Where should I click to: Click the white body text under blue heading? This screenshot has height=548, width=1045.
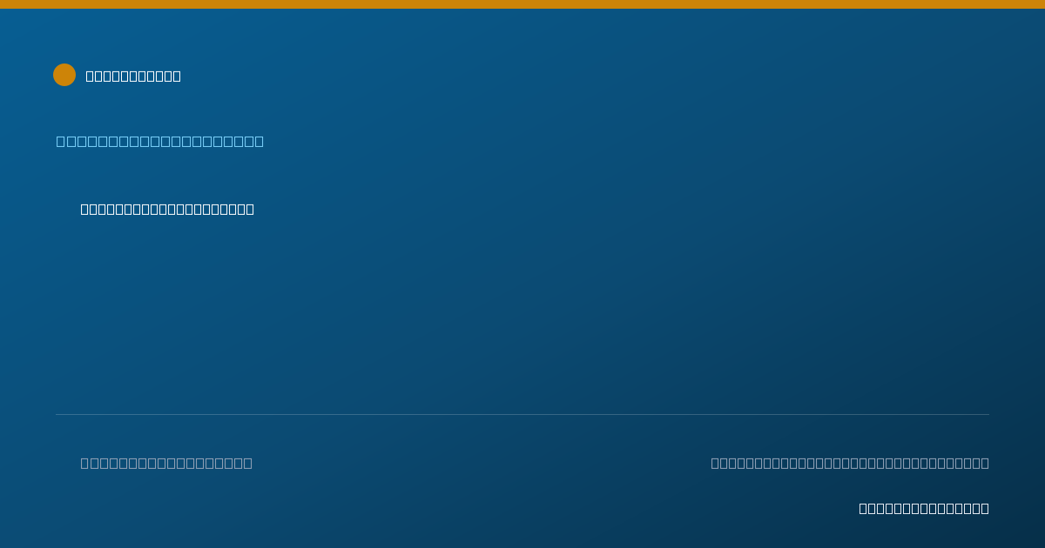point(167,209)
